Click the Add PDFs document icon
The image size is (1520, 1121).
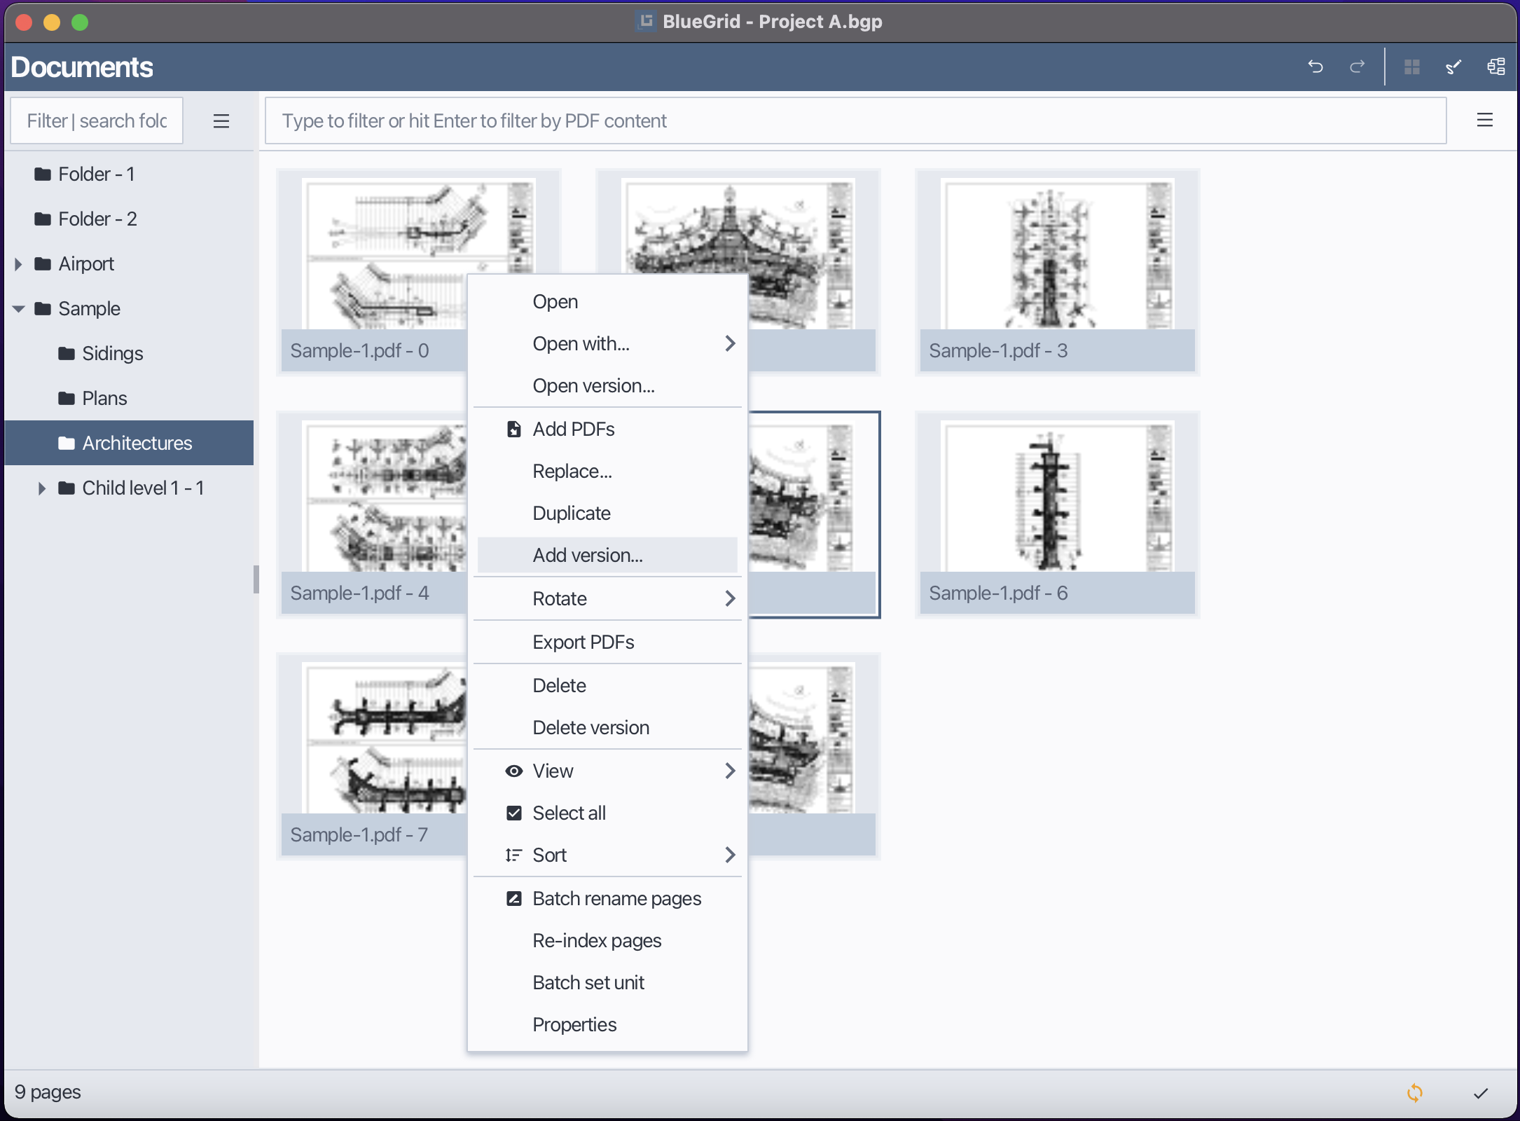coord(513,429)
